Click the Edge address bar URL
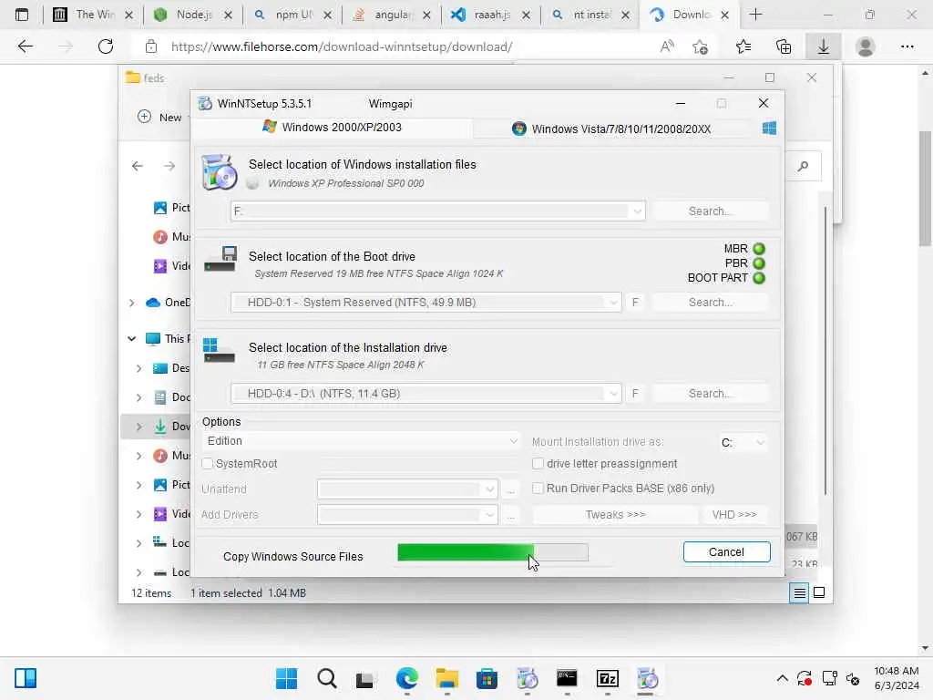Viewport: 933px width, 700px height. click(342, 46)
